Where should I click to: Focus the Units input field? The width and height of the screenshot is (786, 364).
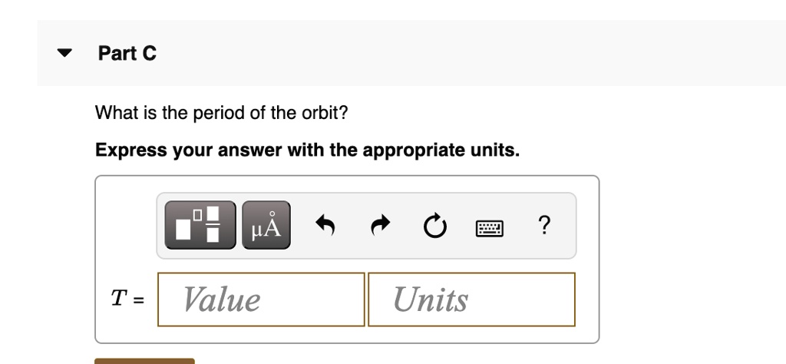click(x=472, y=299)
